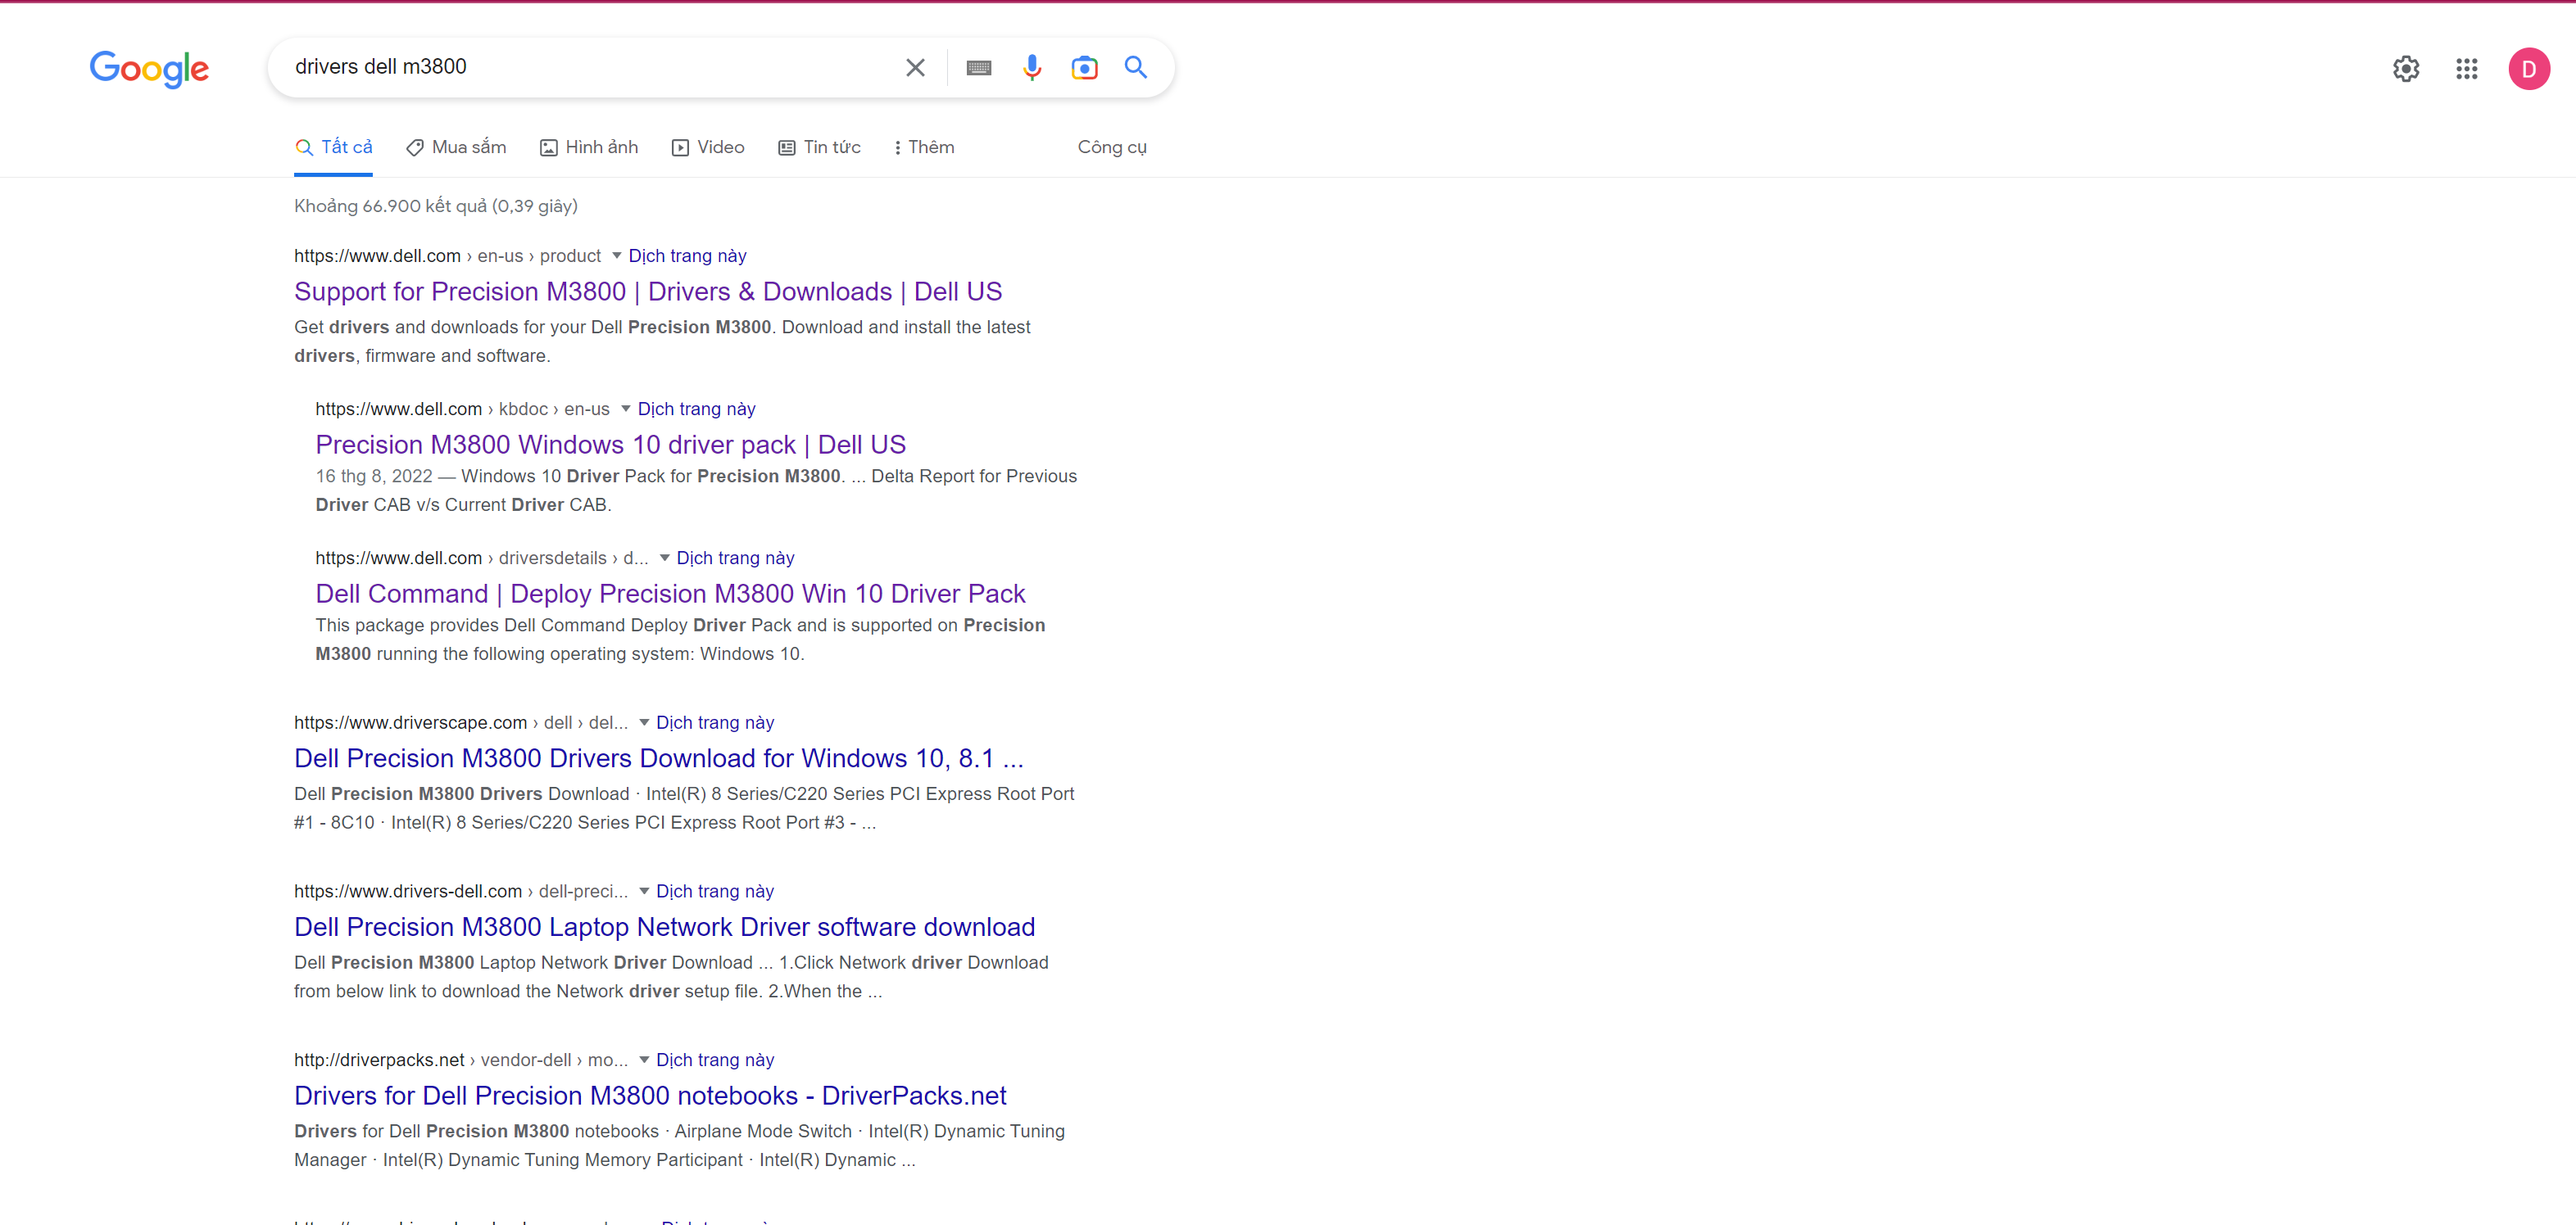Switch to the Video tab
The image size is (2576, 1225).
pyautogui.click(x=708, y=147)
